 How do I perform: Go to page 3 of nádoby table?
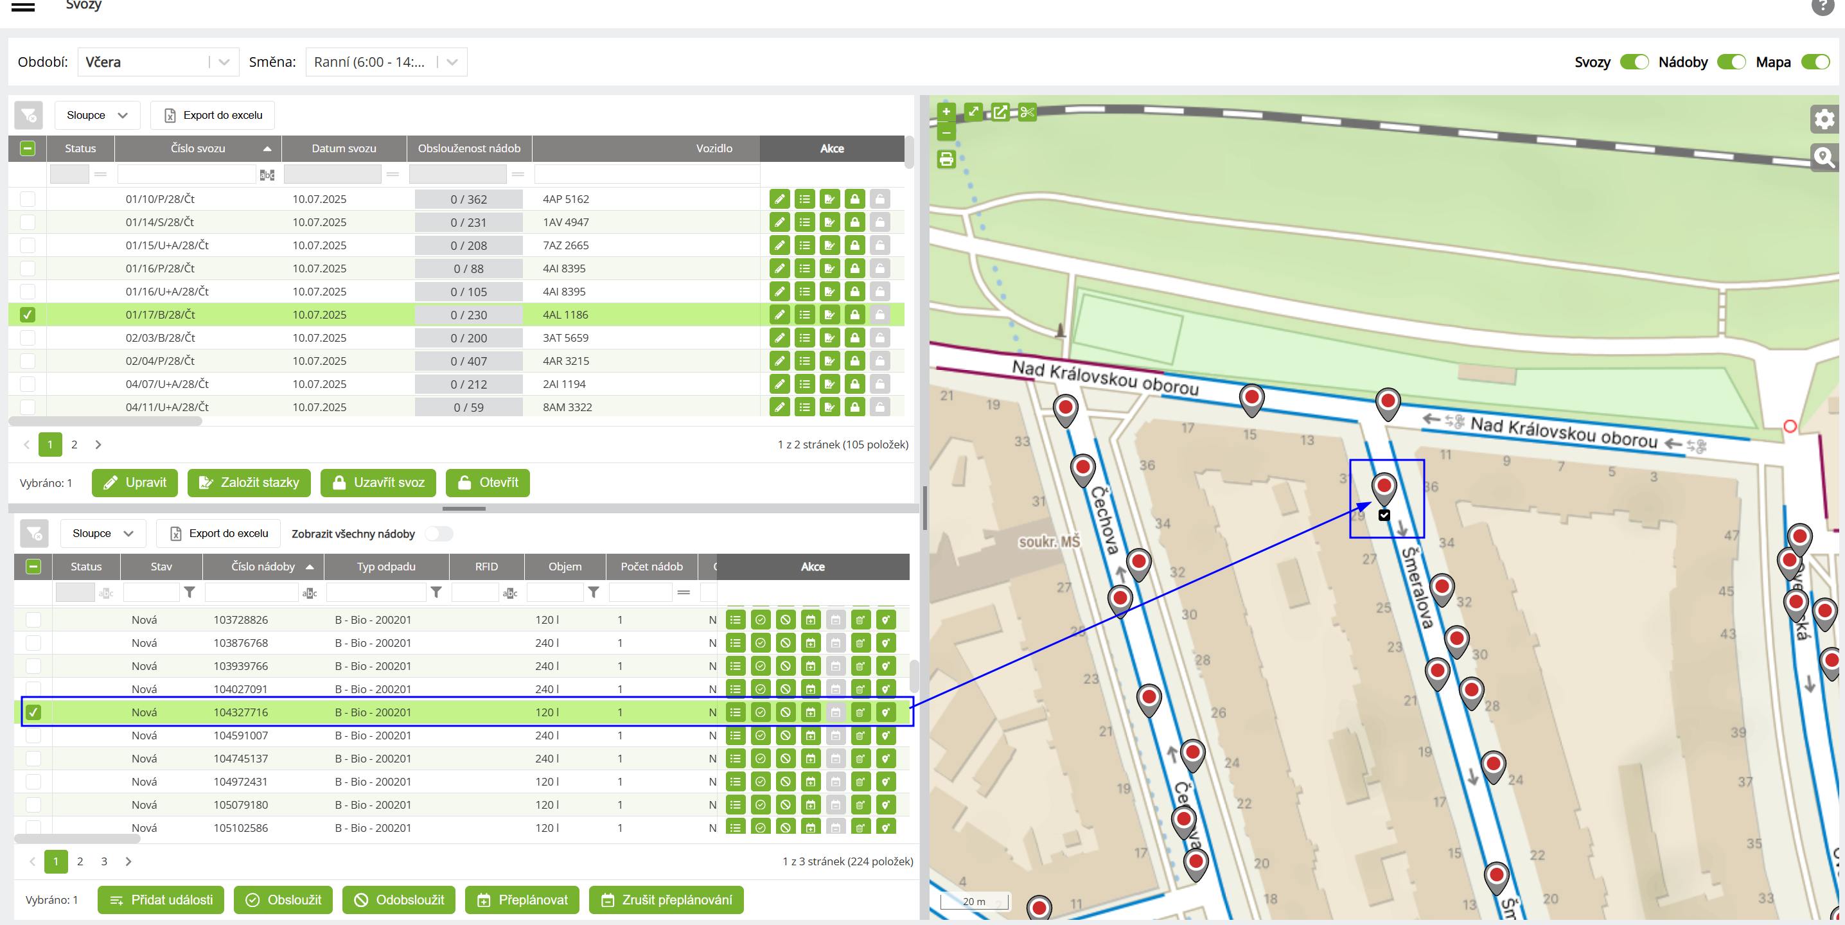(104, 861)
